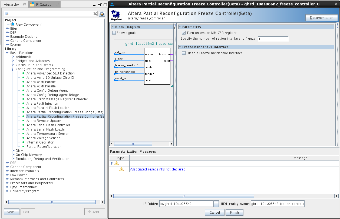This screenshot has height=219, width=340.
Task: Click block diagram horizontal scrollbar
Action: (133, 144)
